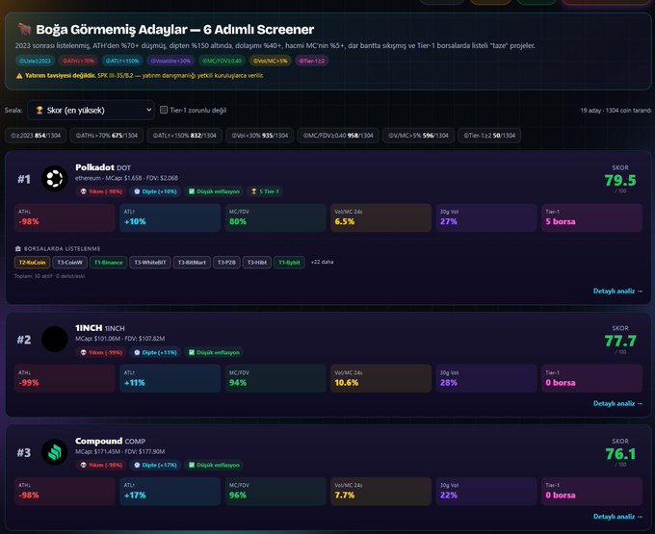Click the Tier-1≥2 filter tag in the header
655x534 pixels.
point(312,61)
